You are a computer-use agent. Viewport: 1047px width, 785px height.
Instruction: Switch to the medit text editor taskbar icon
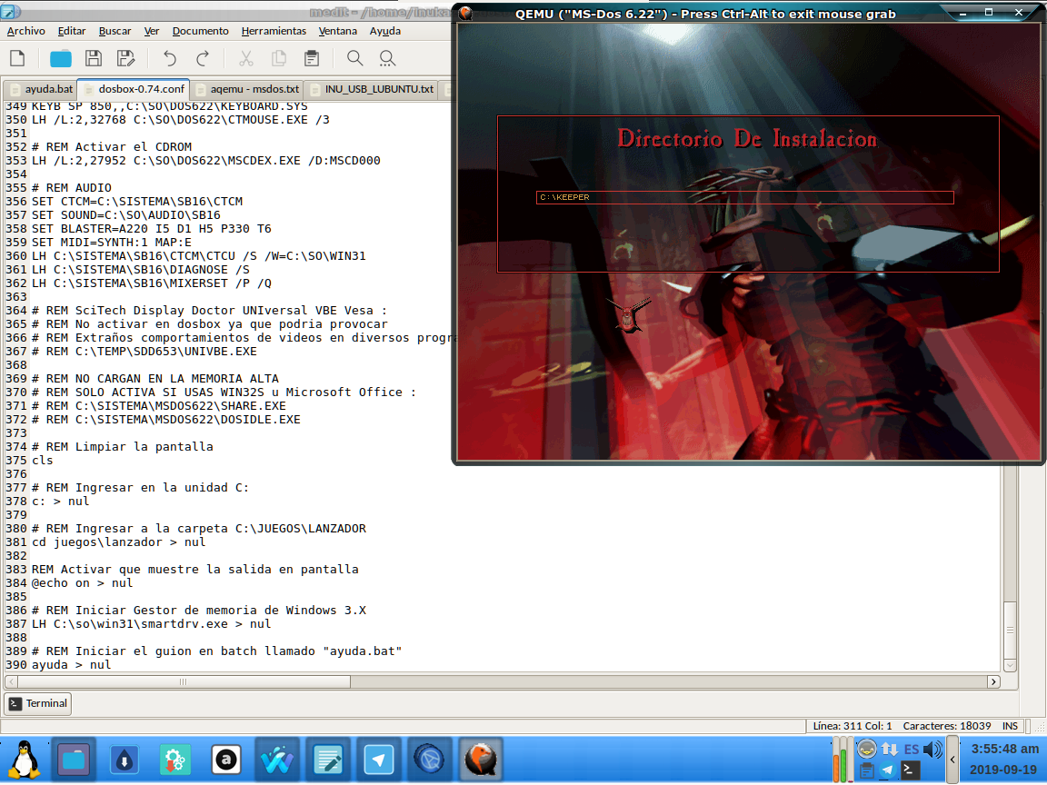click(x=328, y=760)
